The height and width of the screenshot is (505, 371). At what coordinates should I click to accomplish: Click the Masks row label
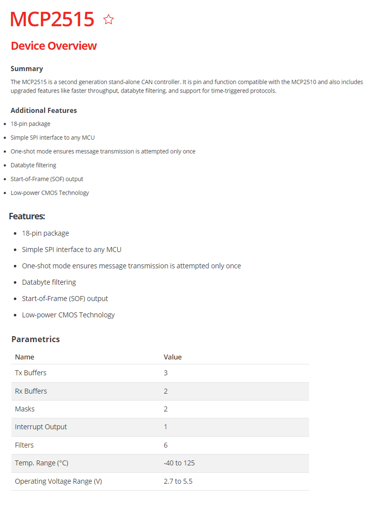click(25, 409)
